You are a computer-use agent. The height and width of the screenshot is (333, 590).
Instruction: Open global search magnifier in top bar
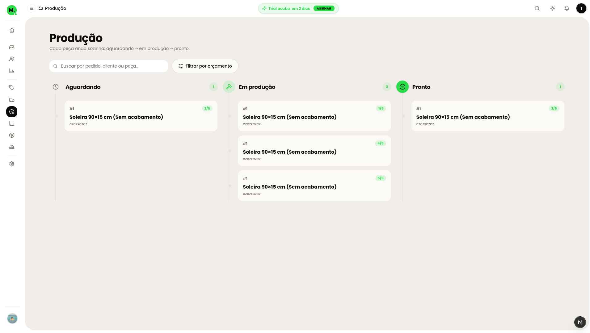[537, 8]
